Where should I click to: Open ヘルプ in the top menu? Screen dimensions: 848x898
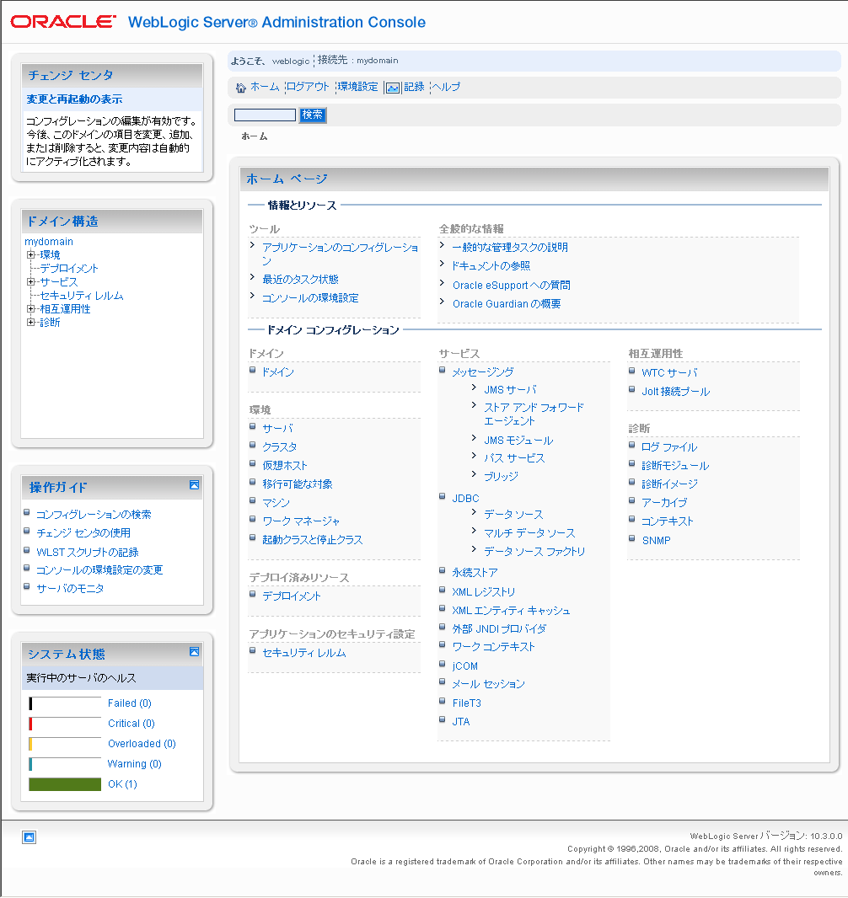[x=447, y=87]
